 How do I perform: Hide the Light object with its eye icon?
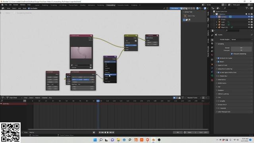(249, 22)
